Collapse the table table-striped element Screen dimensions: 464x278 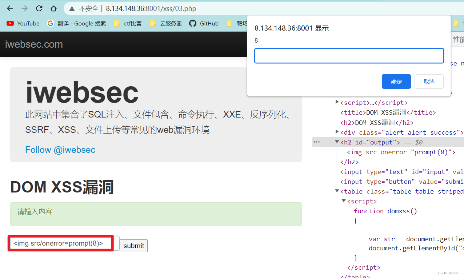click(x=337, y=191)
